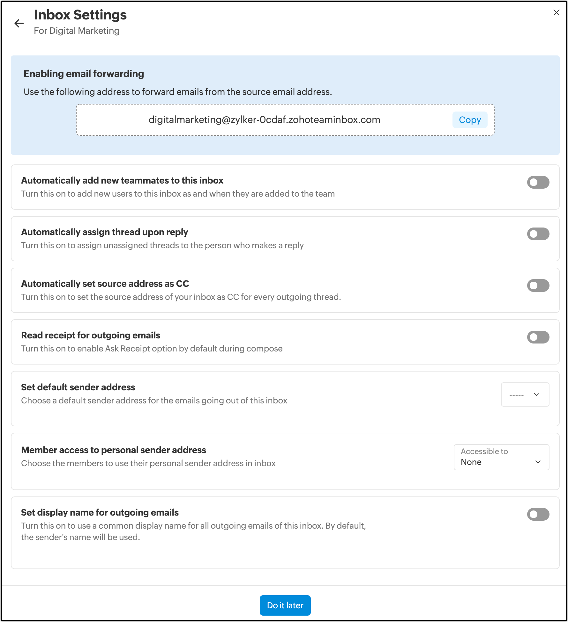
Task: Click the chevron in Accessible to dropdown
Action: 538,462
